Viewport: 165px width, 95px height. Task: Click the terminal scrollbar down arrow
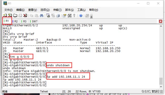[x=161, y=86]
